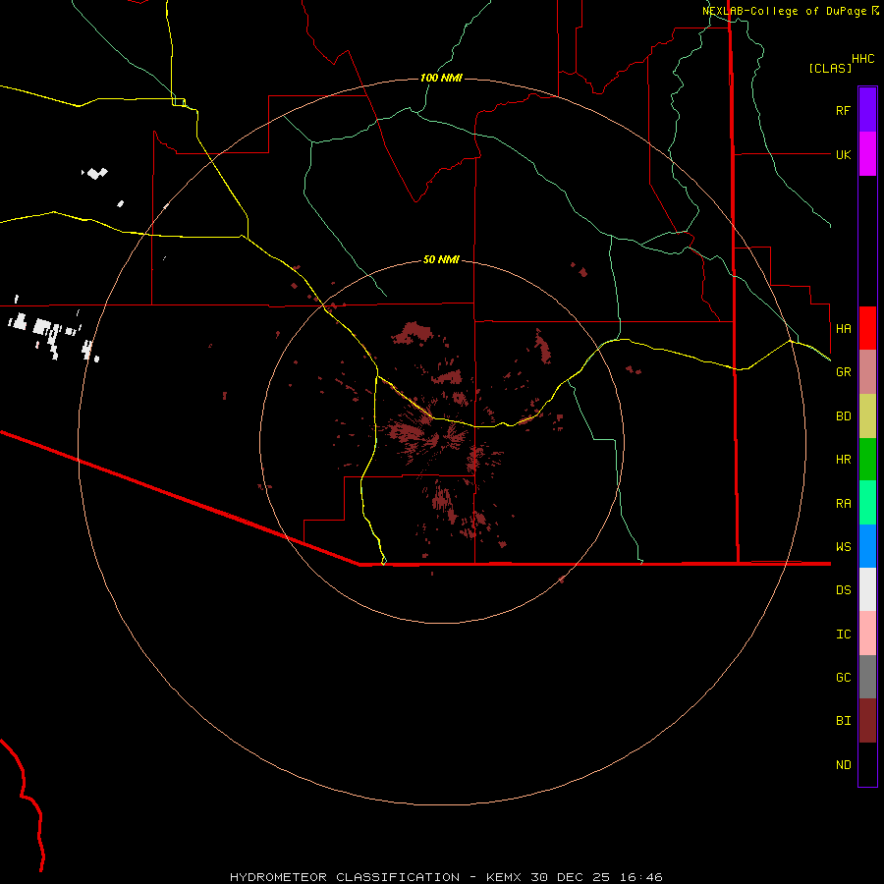
Task: Click the magenta UK legend swatch
Action: click(867, 154)
